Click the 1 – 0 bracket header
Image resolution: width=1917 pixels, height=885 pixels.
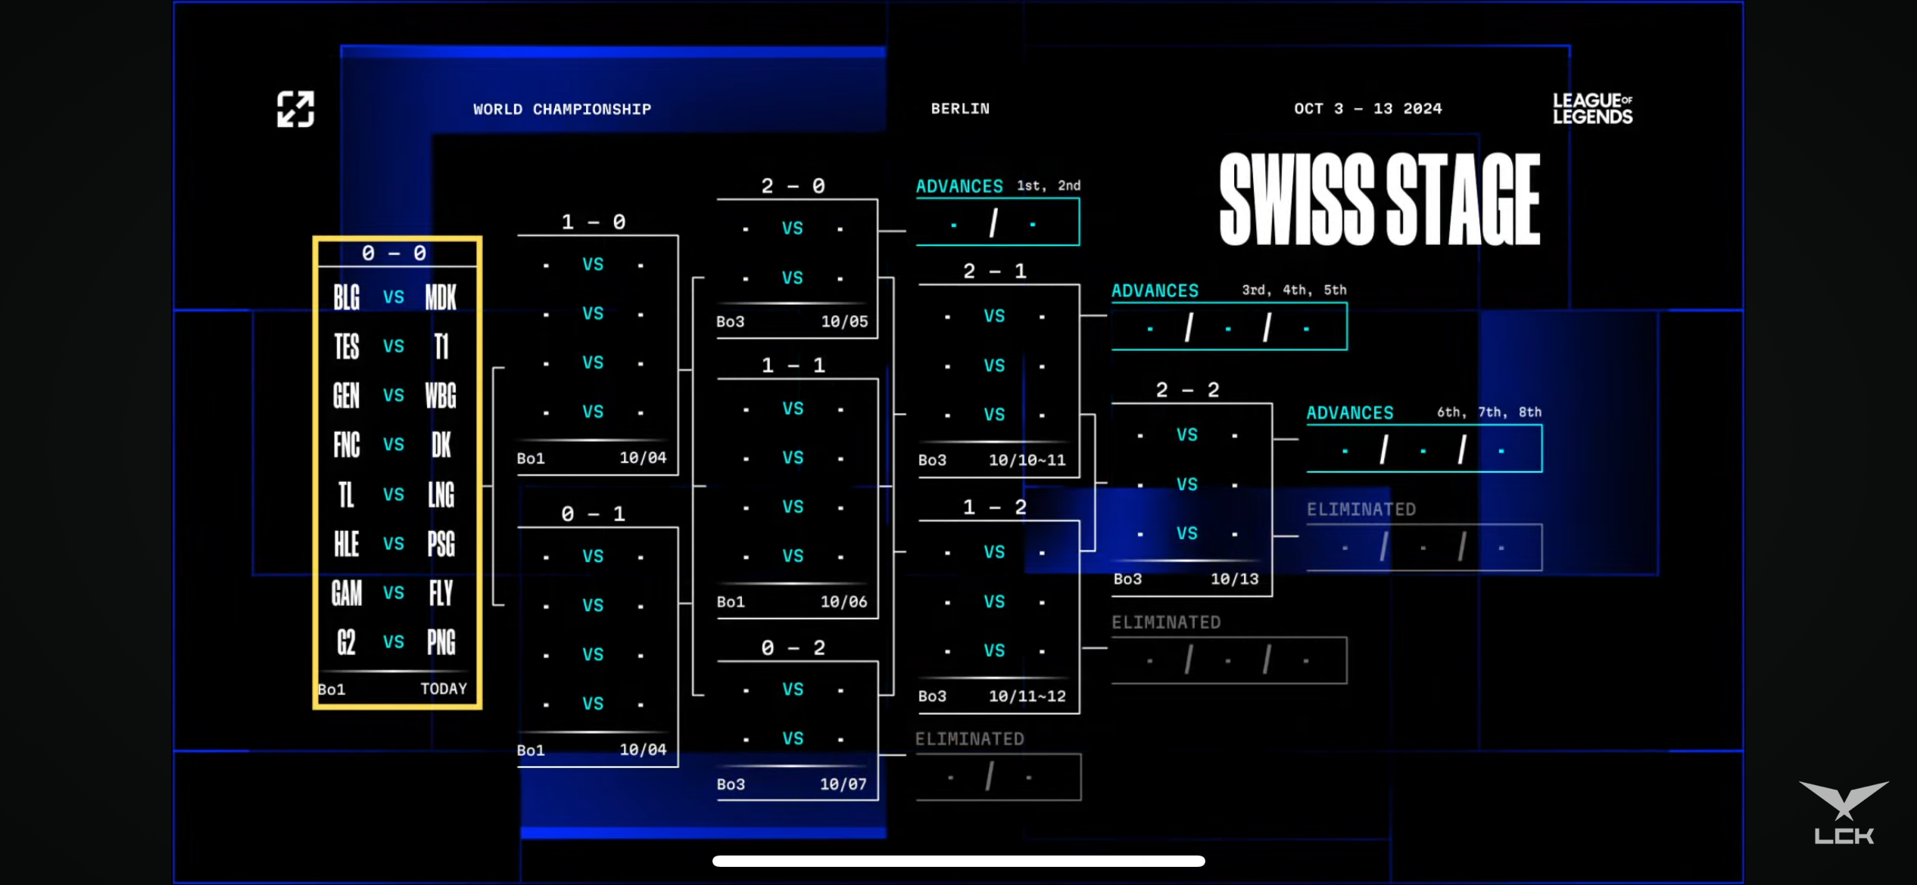click(594, 222)
